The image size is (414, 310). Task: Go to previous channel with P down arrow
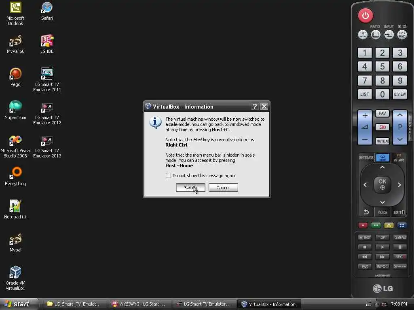click(x=400, y=139)
